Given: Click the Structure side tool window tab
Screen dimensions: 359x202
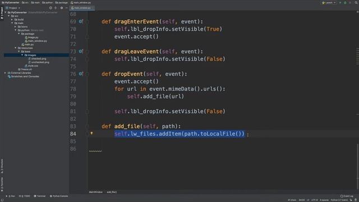Looking at the screenshot, I should tap(2, 166).
